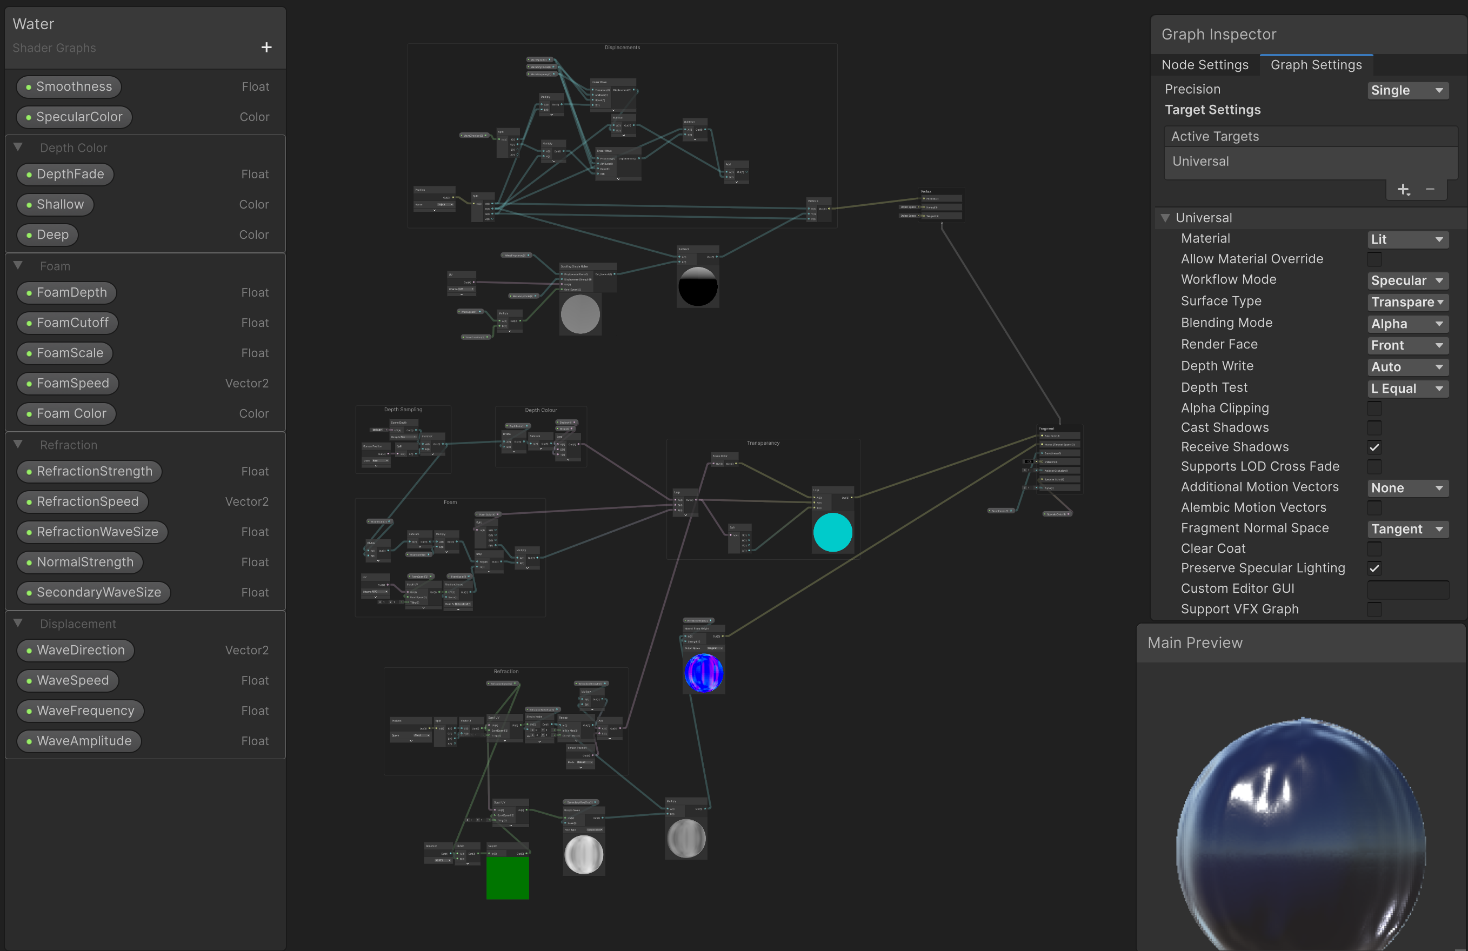
Task: Open the Blending Mode dropdown
Action: pyautogui.click(x=1407, y=324)
